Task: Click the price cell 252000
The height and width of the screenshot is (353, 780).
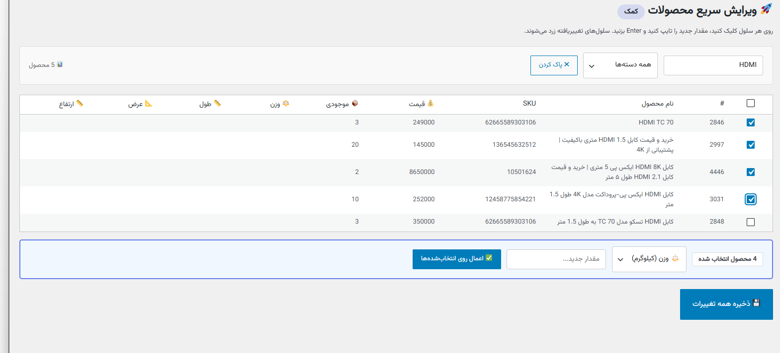Action: (x=424, y=199)
